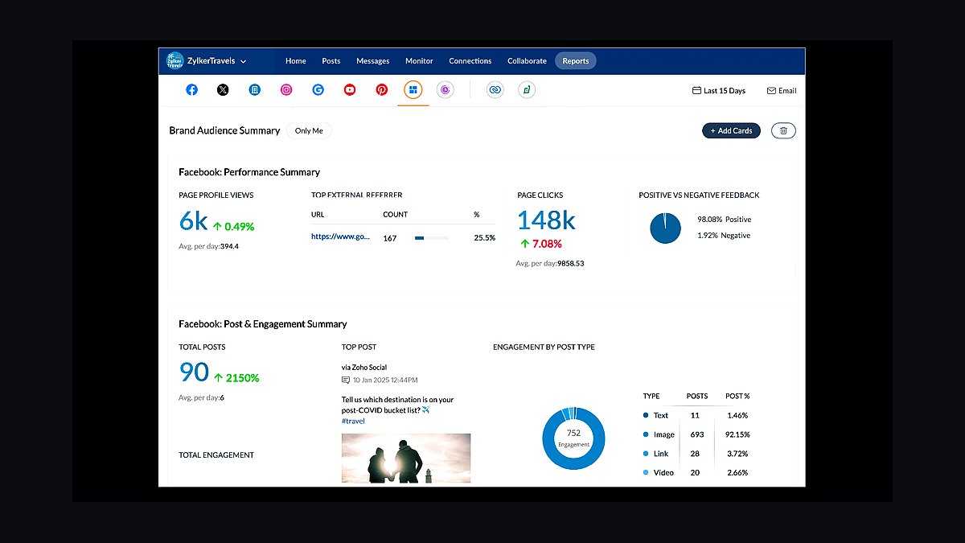Click the 167 referrer count cell
The width and height of the screenshot is (965, 543).
(x=390, y=238)
